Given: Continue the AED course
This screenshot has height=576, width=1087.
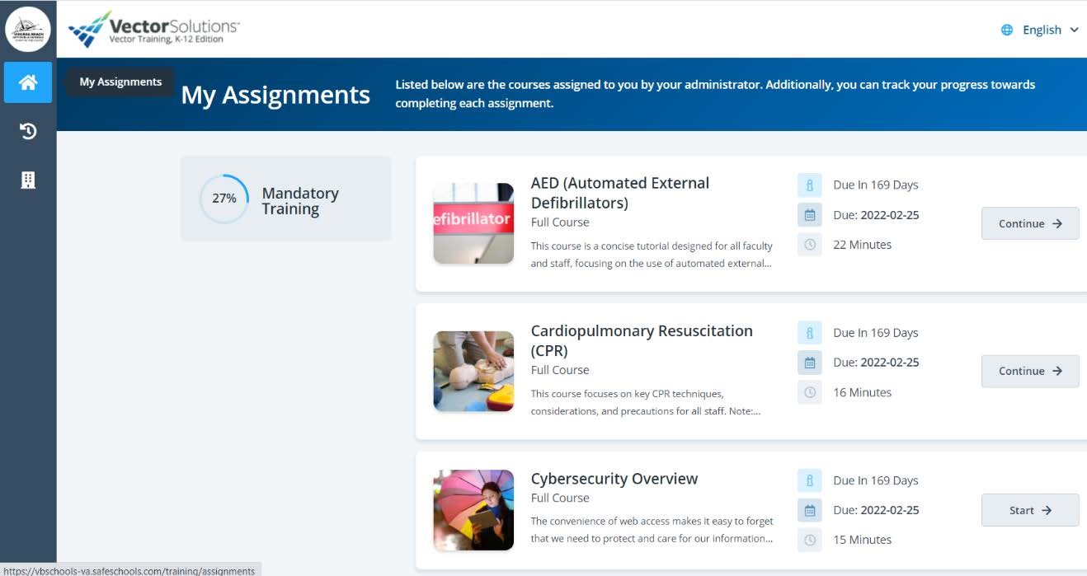Looking at the screenshot, I should (1029, 223).
